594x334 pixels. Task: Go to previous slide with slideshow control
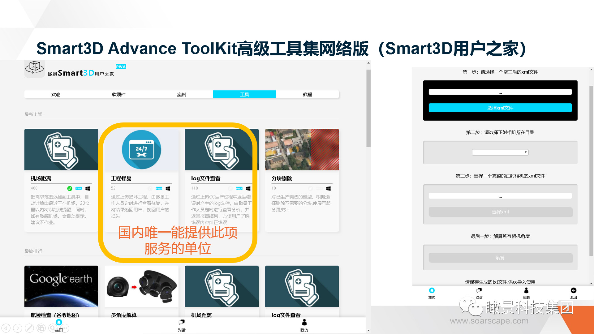coord(6,328)
